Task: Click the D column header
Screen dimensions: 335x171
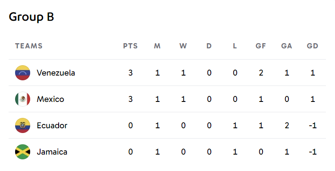Action: click(209, 46)
